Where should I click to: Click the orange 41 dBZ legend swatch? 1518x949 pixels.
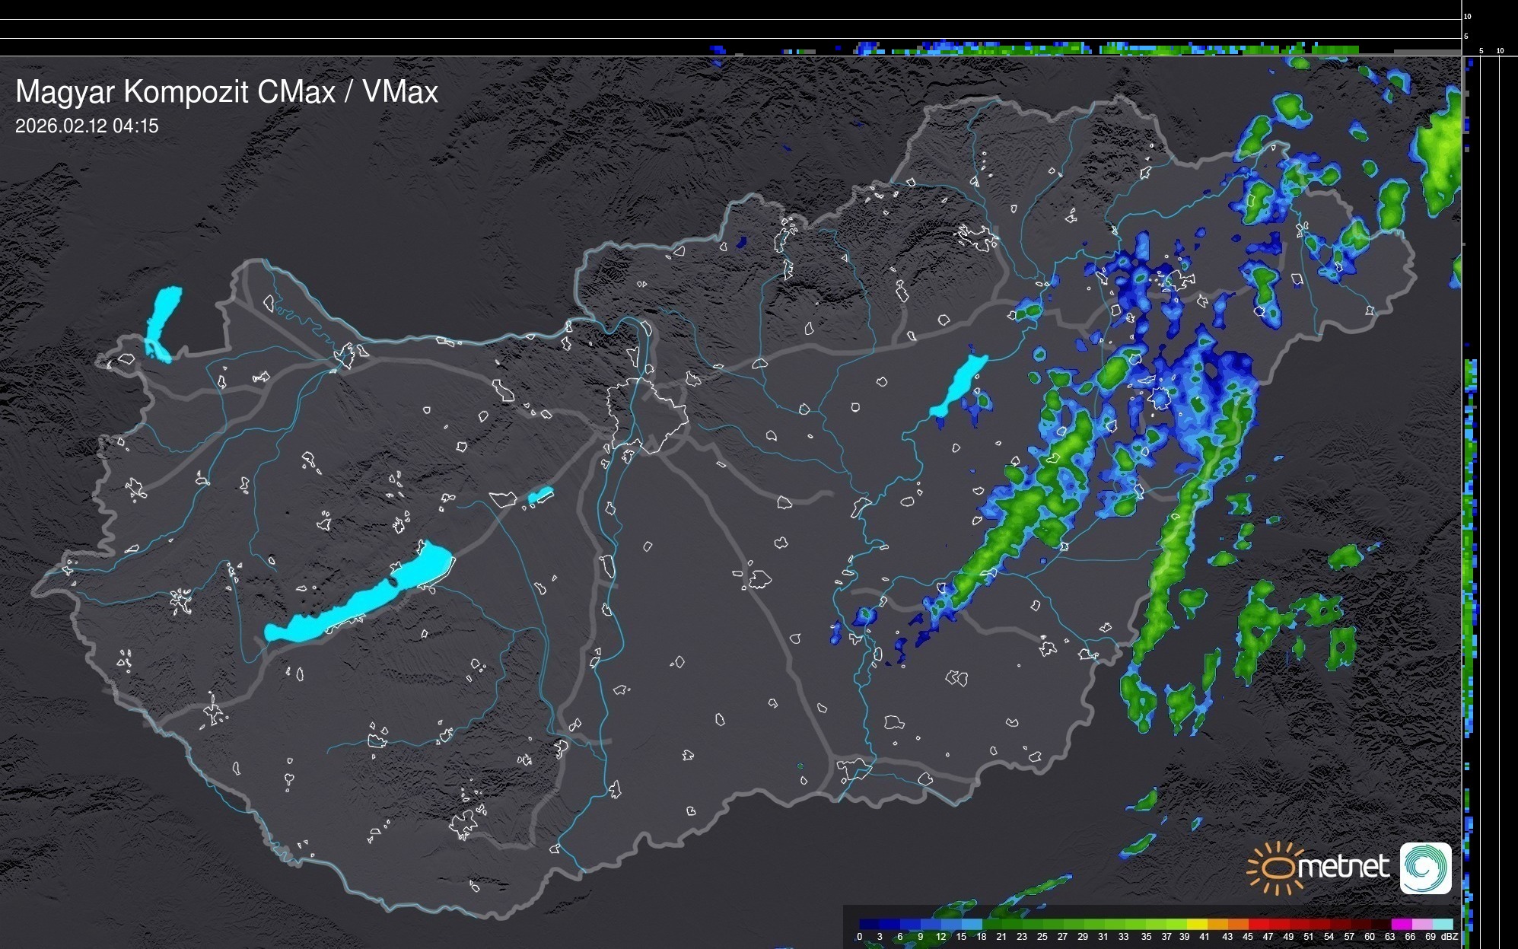[1217, 924]
